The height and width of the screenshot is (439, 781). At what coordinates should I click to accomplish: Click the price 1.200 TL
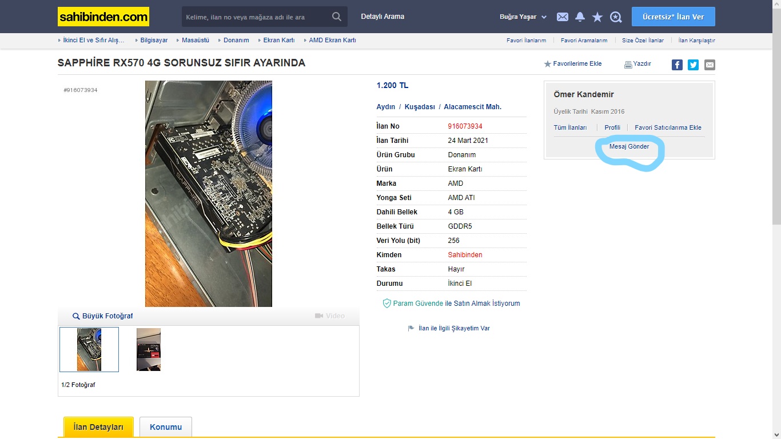(392, 86)
